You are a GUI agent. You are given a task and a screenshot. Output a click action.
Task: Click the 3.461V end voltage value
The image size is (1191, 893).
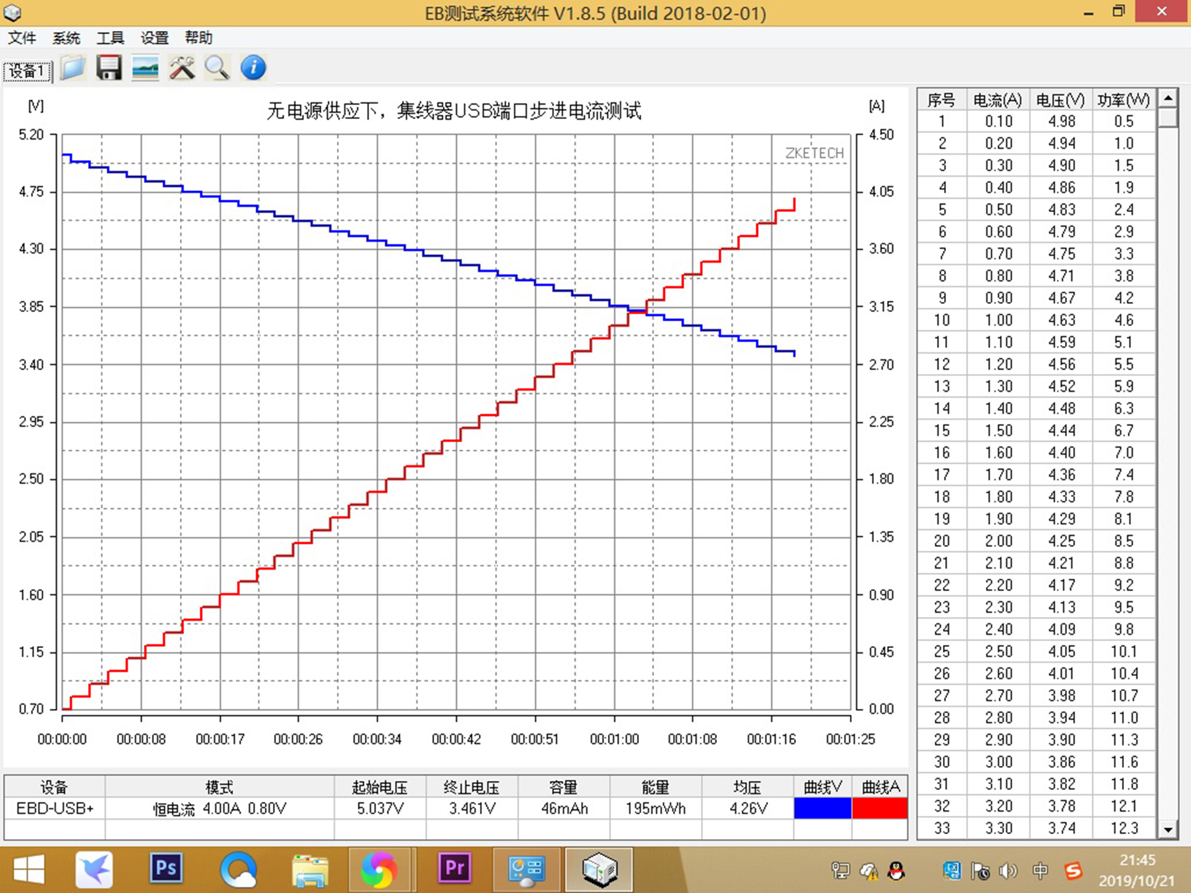point(472,809)
